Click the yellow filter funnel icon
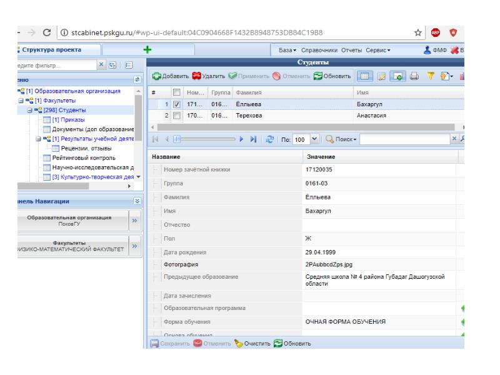The height and width of the screenshot is (375, 500). point(431,76)
